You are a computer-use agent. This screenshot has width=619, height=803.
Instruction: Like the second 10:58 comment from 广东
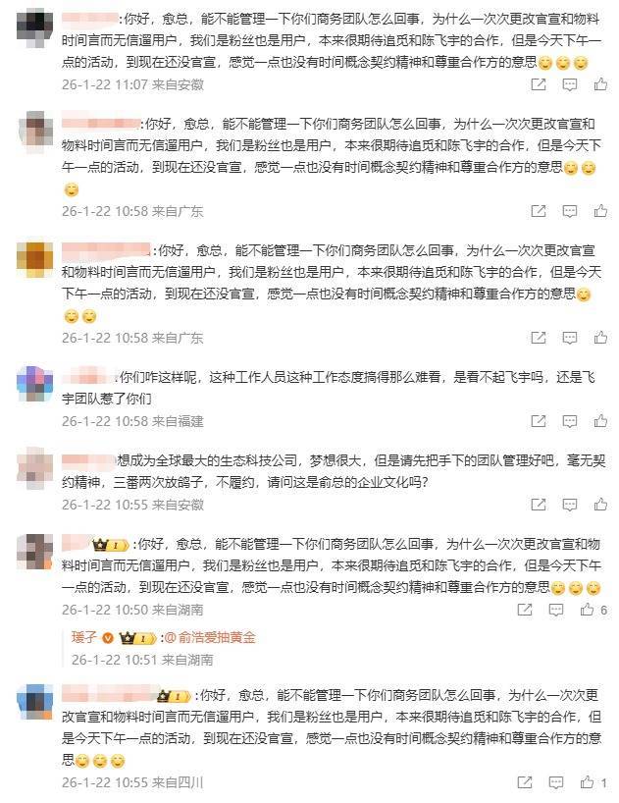pyautogui.click(x=600, y=337)
